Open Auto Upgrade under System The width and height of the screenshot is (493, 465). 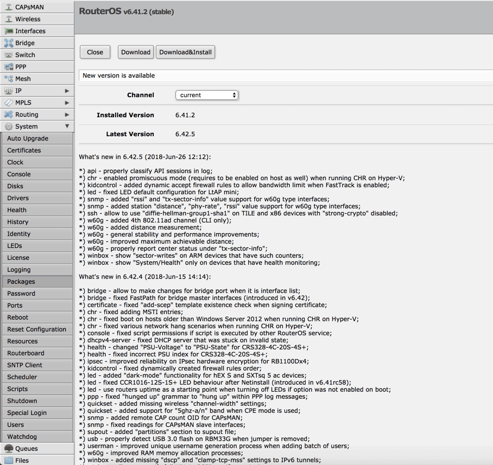click(x=37, y=138)
